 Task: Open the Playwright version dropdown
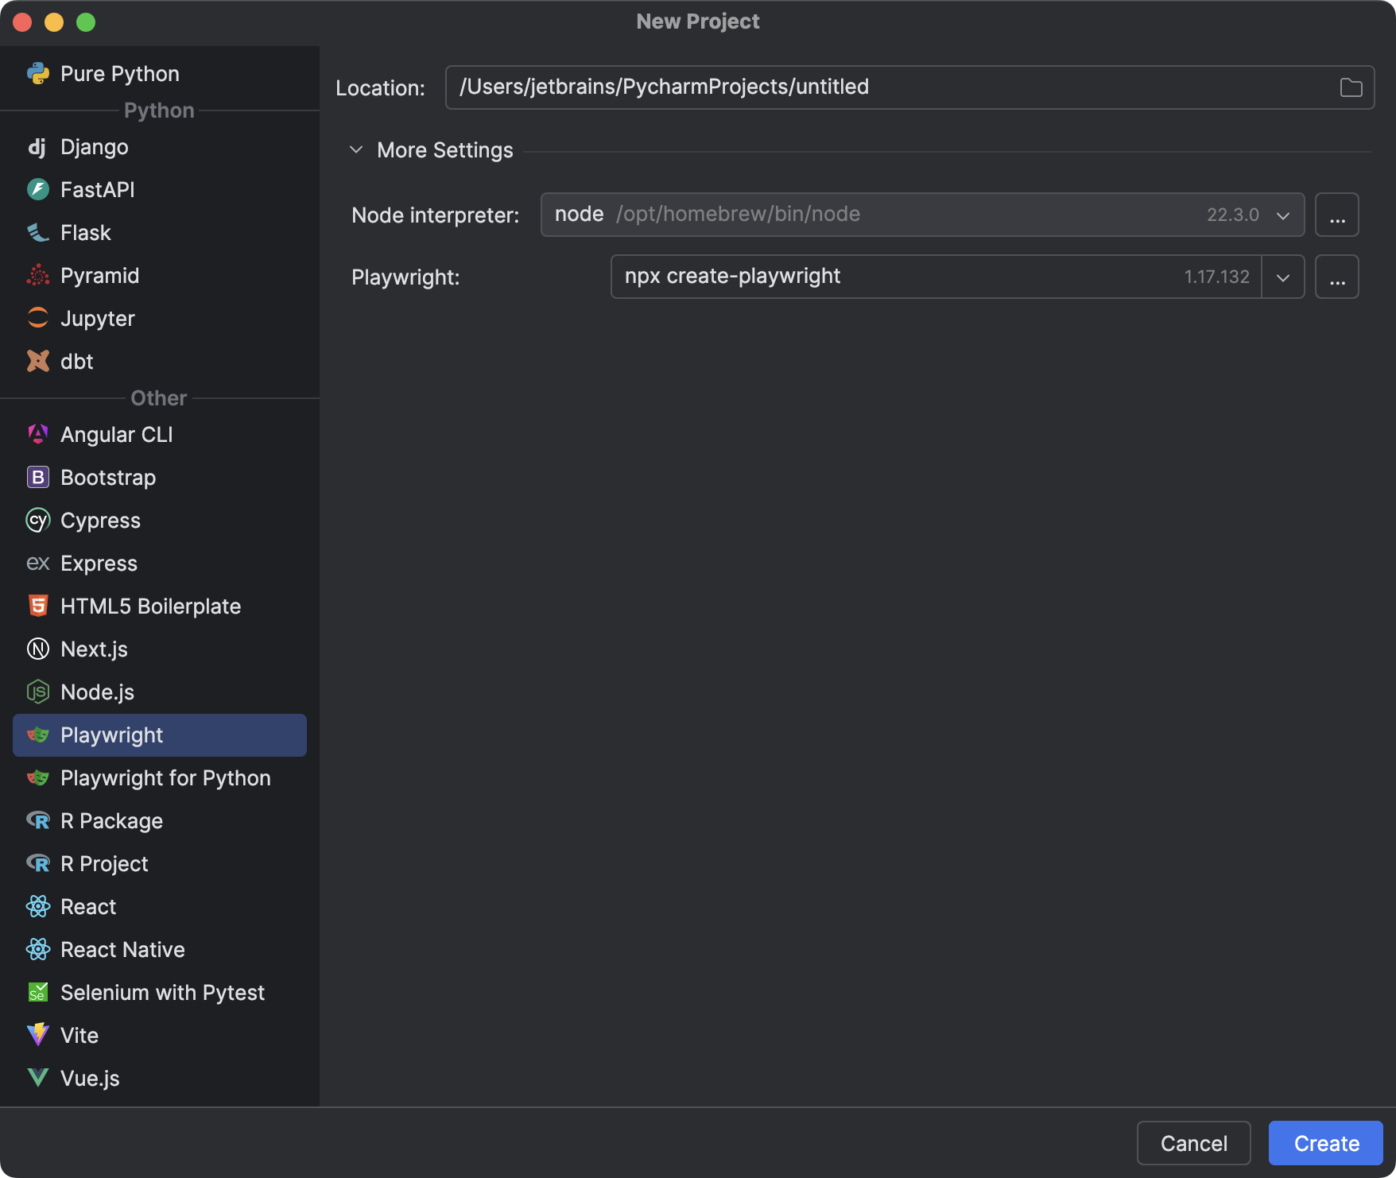(x=1282, y=277)
